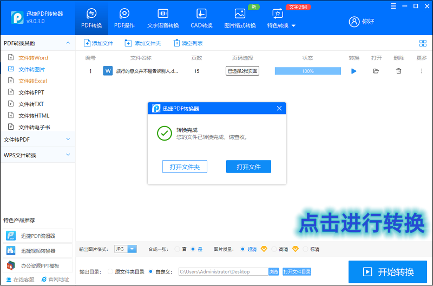Click the 打开文件目录 button
This screenshot has height=286, width=433.
click(x=297, y=271)
